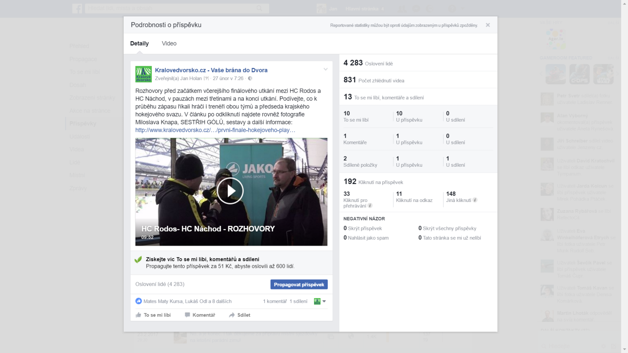Screen dimensions: 628x353
Task: Click info icon next to Jiná kliknutí
Action: [475, 200]
